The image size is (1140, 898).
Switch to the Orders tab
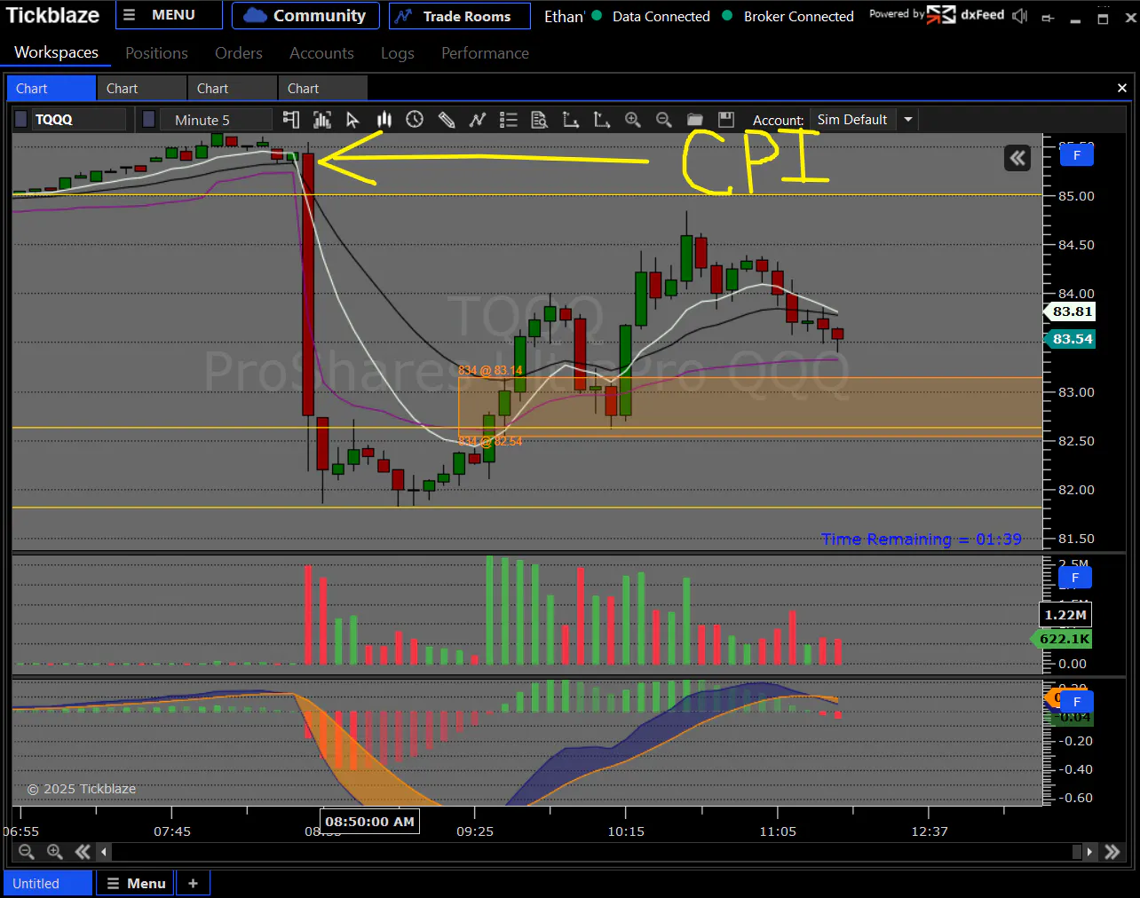point(239,52)
